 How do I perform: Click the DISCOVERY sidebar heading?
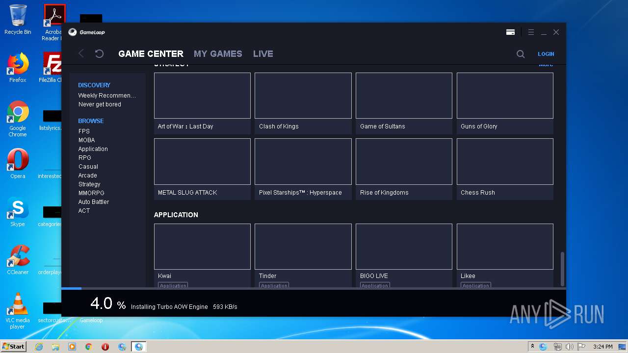(94, 85)
